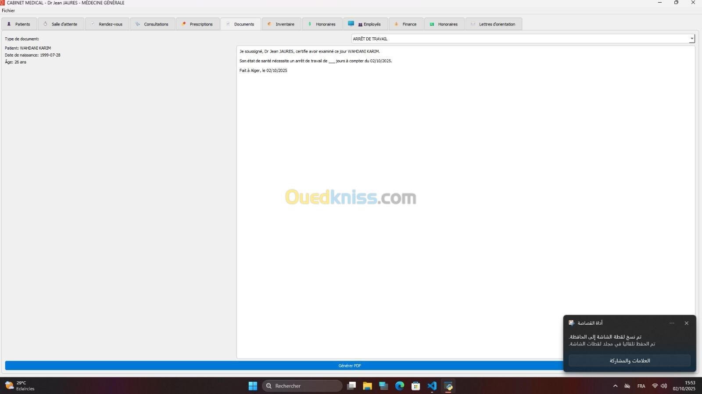Open the notification's three-dot options menu
The width and height of the screenshot is (702, 394).
[672, 323]
